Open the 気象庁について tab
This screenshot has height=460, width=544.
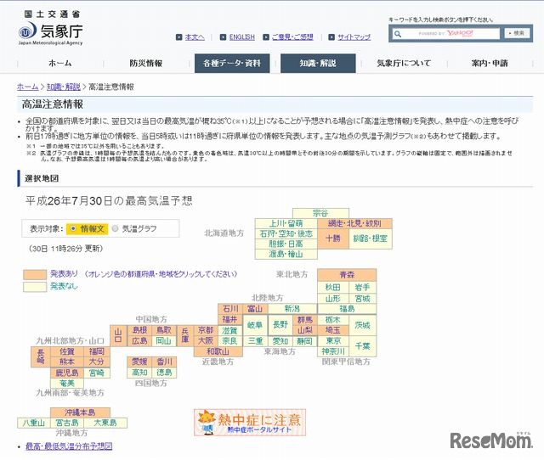pos(404,63)
